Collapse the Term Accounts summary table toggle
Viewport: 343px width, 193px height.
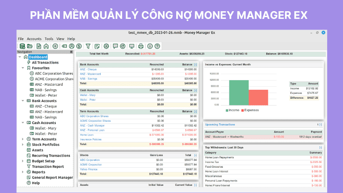pos(196,112)
